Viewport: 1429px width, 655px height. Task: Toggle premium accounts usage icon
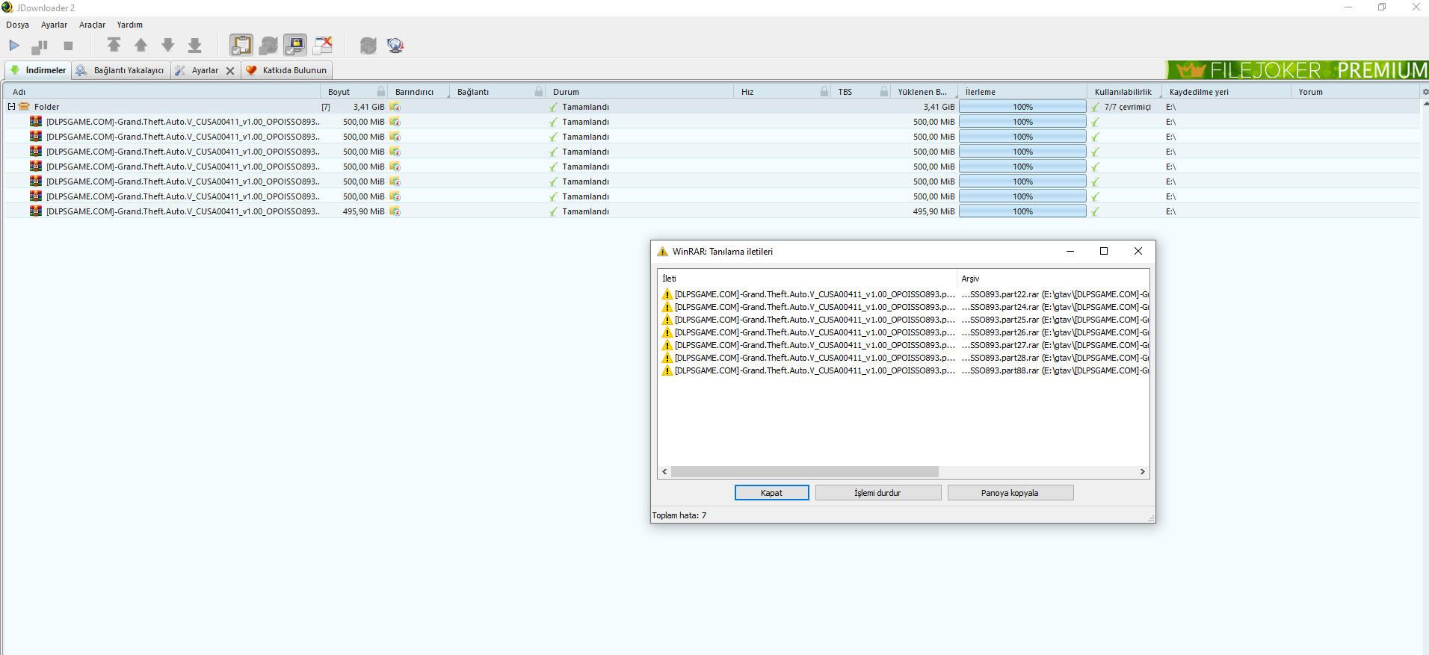pos(295,46)
